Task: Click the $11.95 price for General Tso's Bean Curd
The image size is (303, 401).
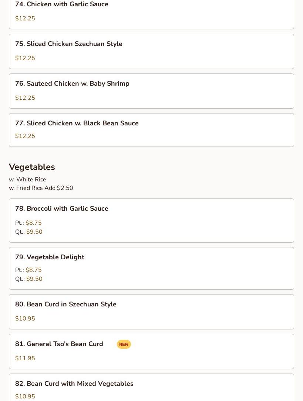Action: point(25,358)
